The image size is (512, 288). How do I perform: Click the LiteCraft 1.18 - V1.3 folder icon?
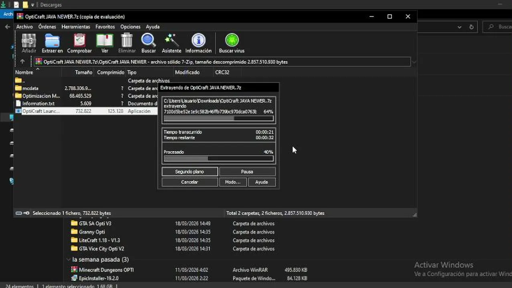point(74,240)
